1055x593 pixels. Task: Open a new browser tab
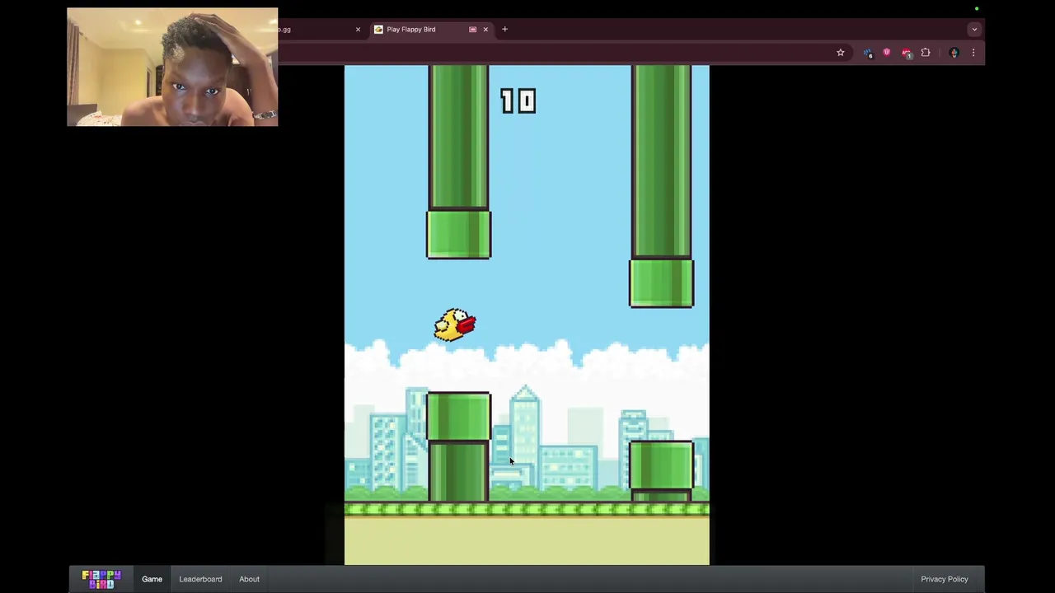tap(504, 29)
